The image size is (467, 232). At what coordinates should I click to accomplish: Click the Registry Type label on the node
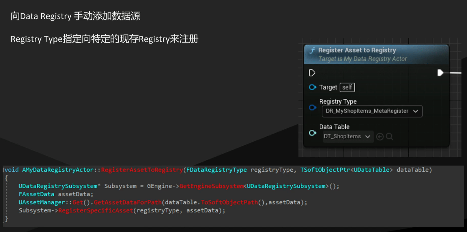coord(338,101)
